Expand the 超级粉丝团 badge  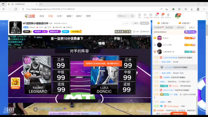[55, 31]
